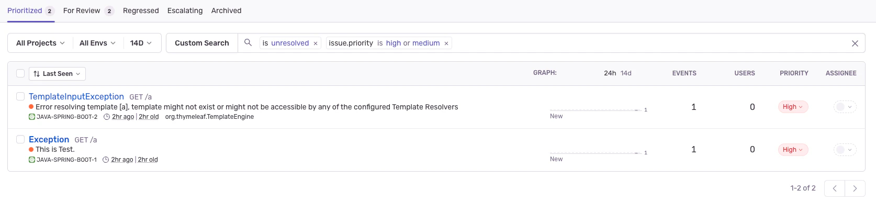Toggle the select-all issues checkbox
Screen dimensions: 876x212
click(x=20, y=74)
